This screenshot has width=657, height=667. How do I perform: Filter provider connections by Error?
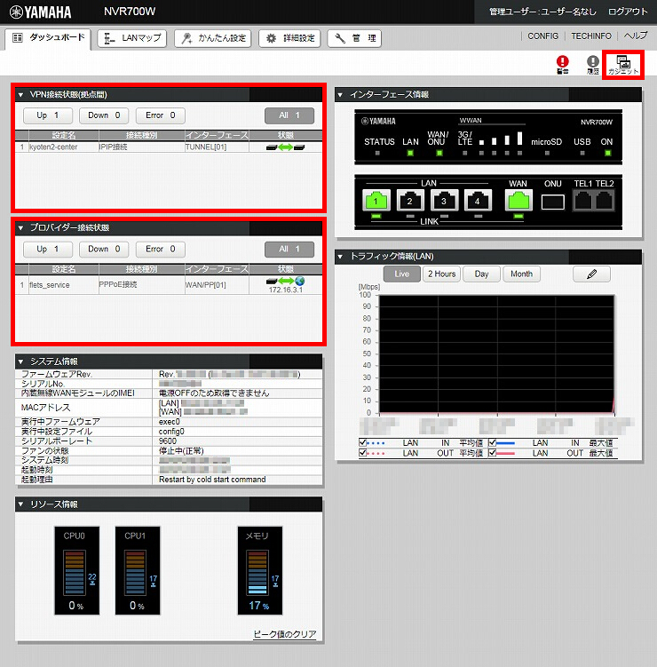point(161,249)
